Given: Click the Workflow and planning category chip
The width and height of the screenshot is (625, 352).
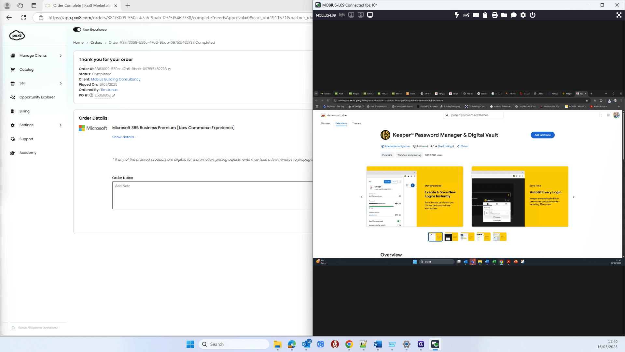Looking at the screenshot, I should 409,155.
